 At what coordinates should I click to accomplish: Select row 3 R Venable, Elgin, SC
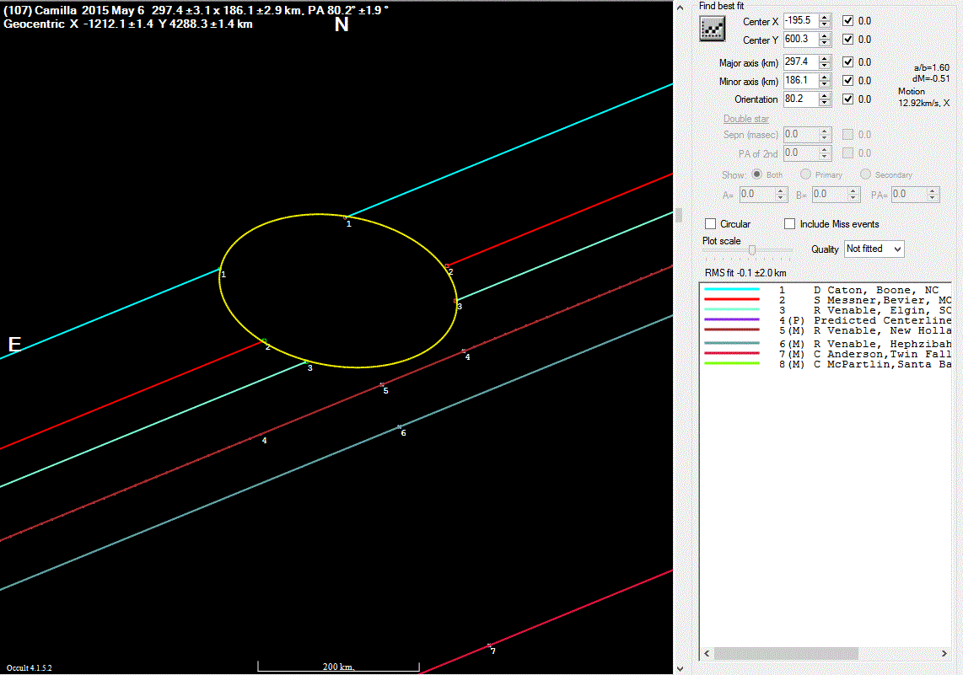tap(826, 310)
